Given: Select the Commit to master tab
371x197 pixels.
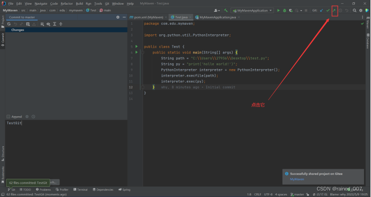Looking at the screenshot, I should coord(22,17).
